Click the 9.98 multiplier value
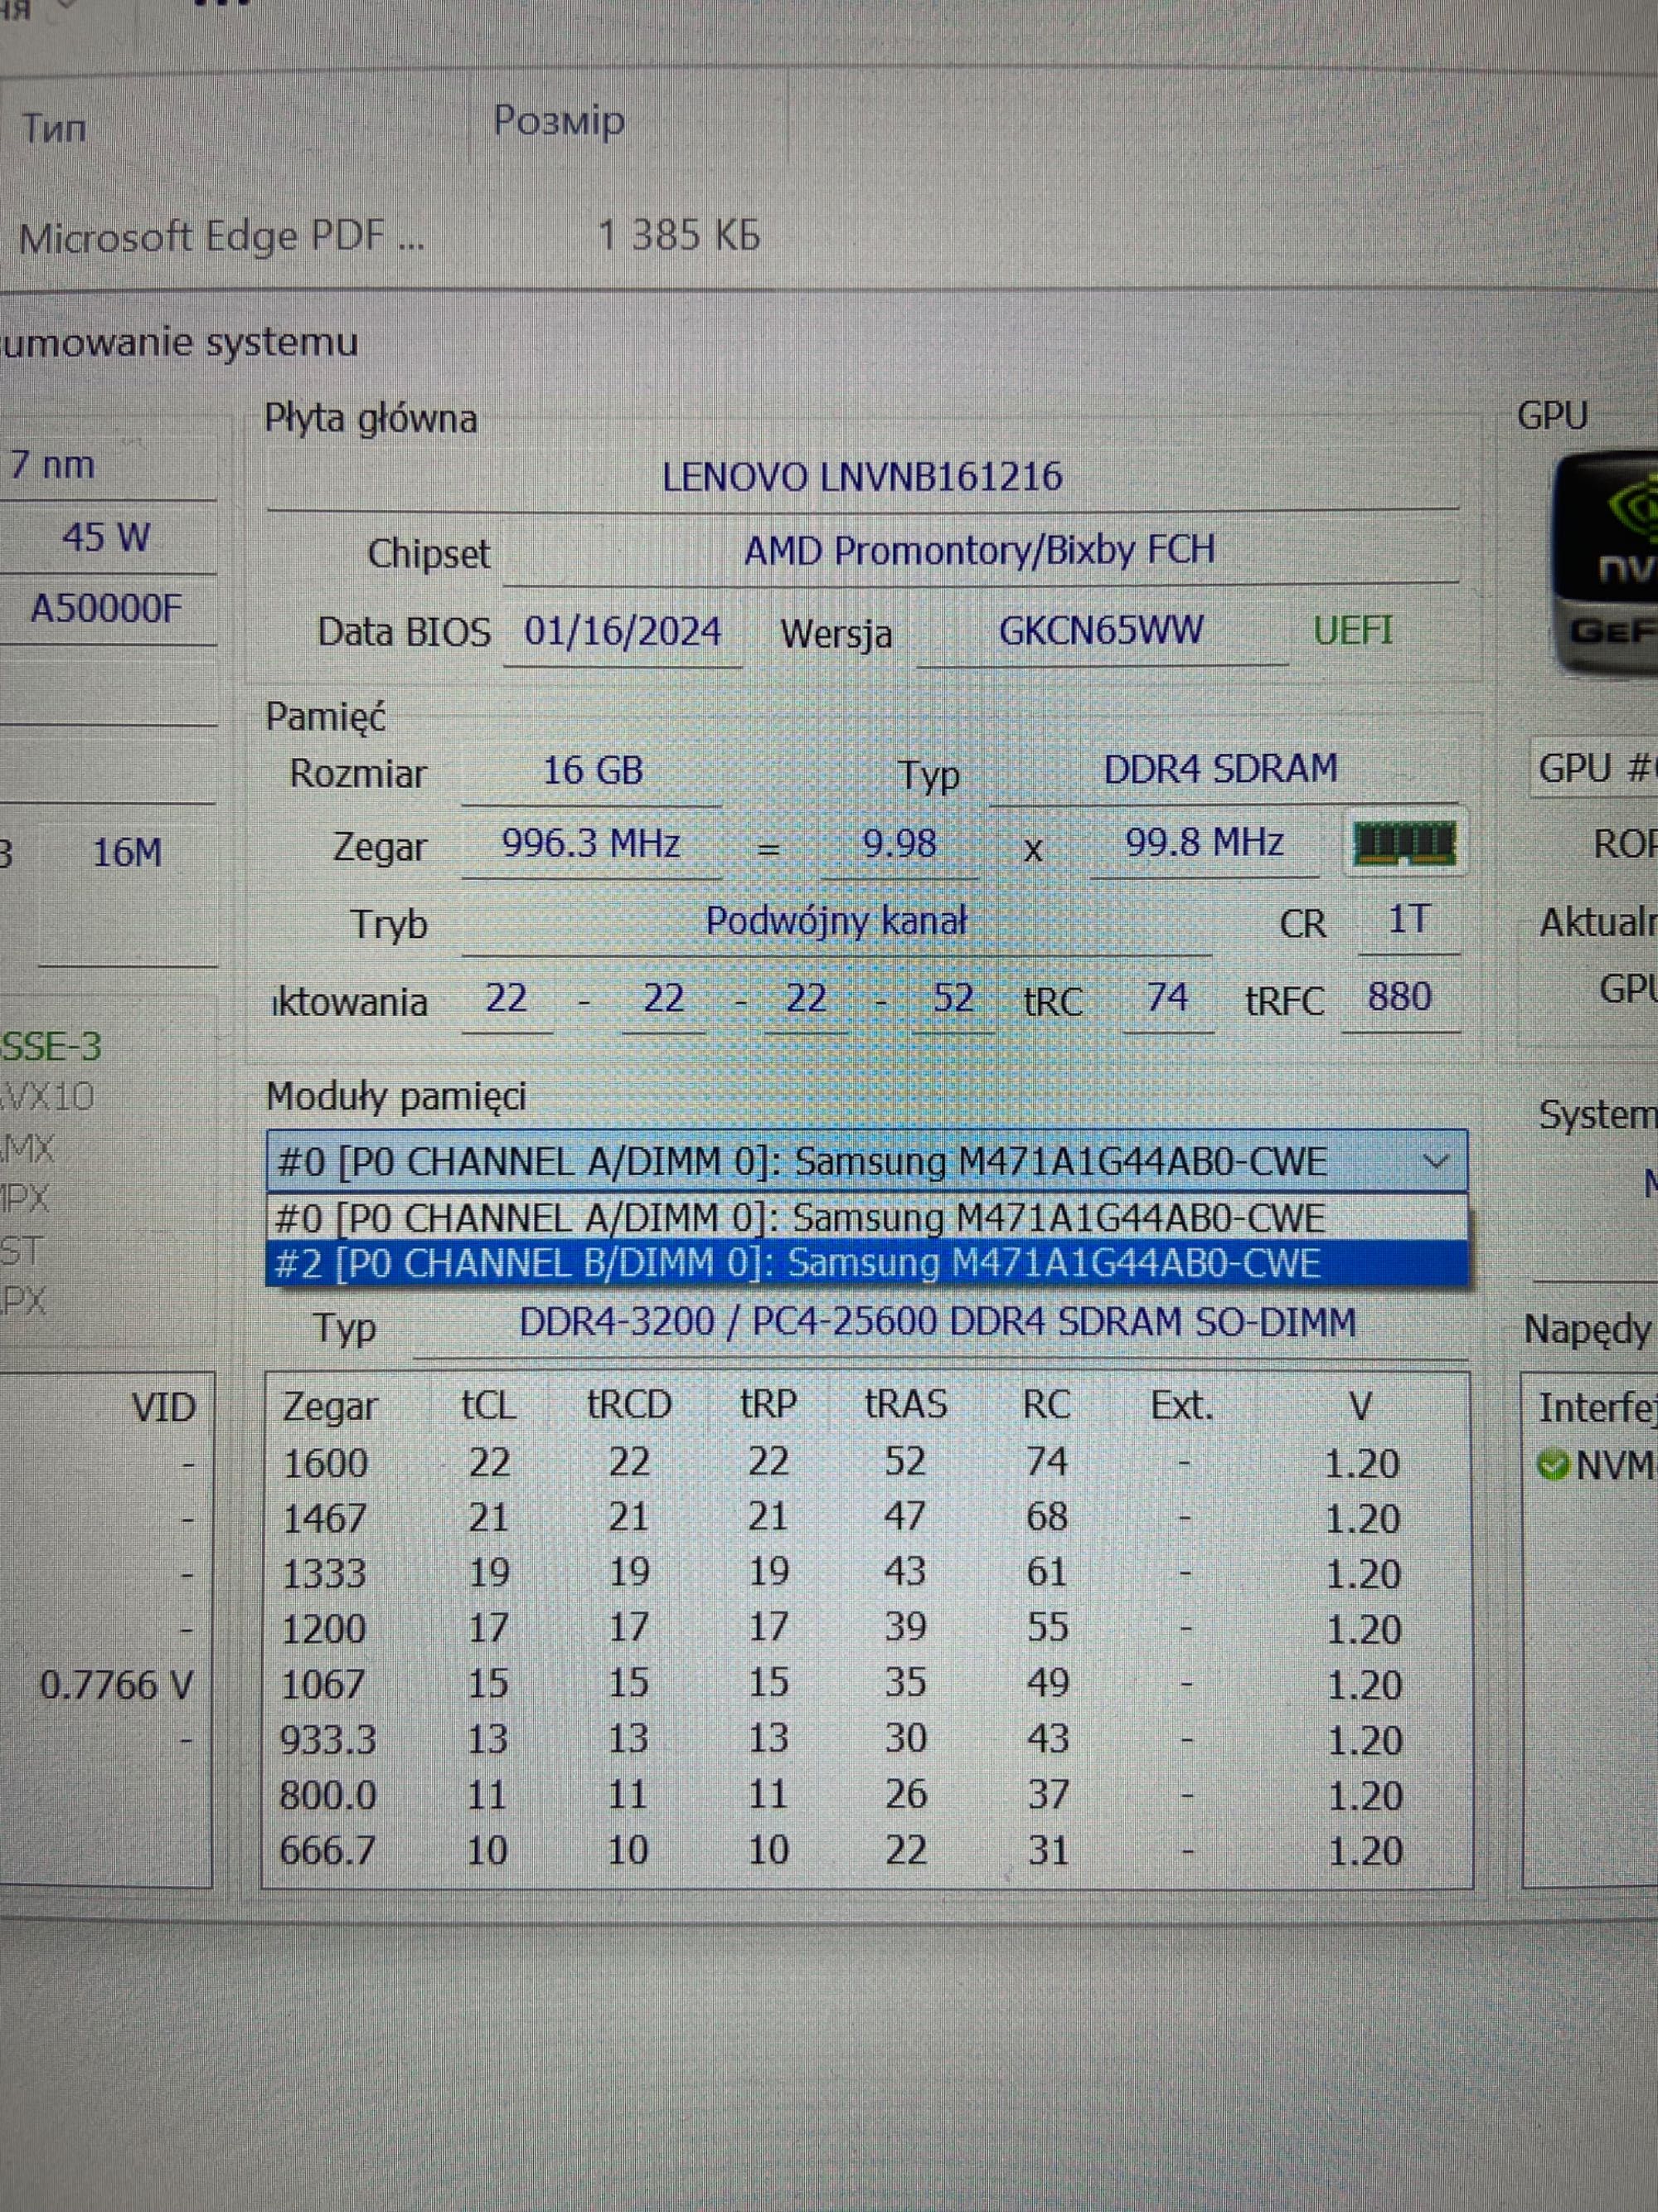Image resolution: width=1658 pixels, height=2212 pixels. [x=899, y=844]
